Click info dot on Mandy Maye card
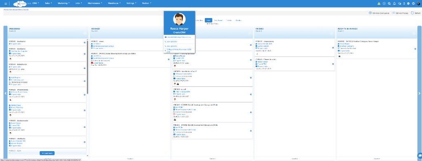The image size is (422, 161). (84, 110)
